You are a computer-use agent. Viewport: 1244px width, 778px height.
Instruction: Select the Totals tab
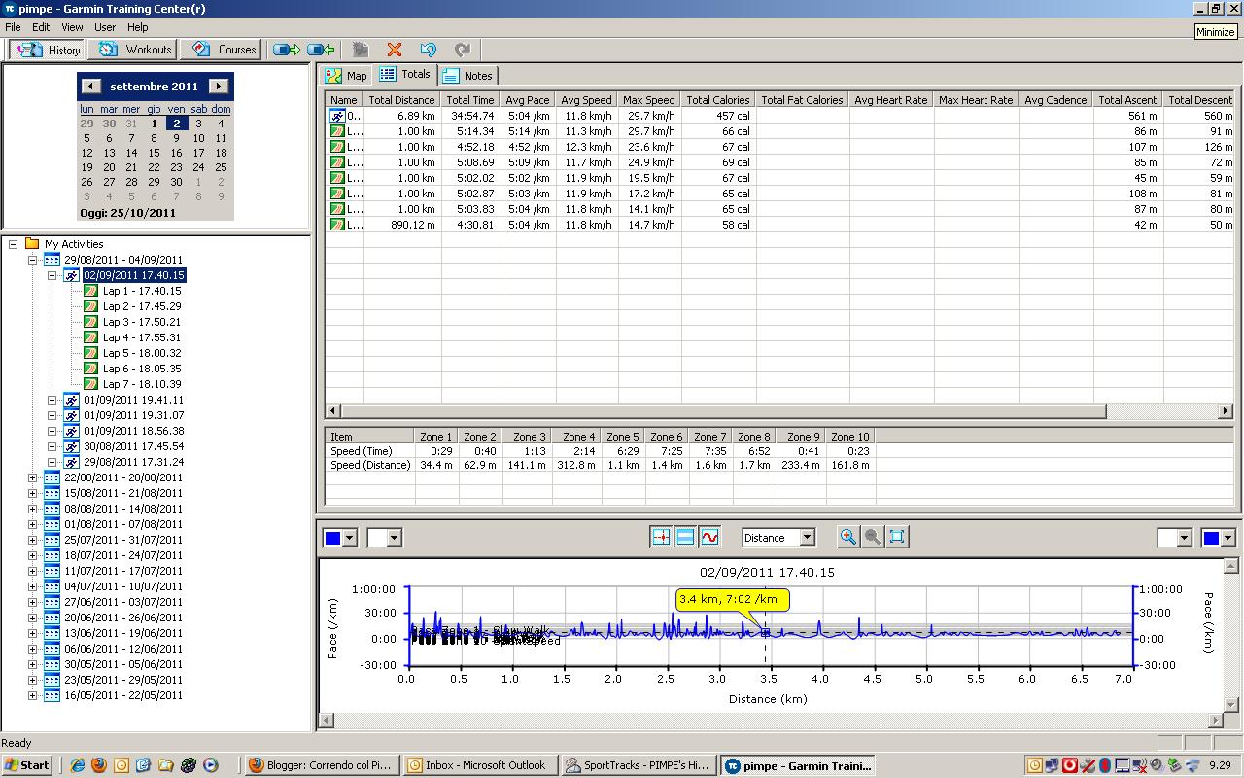(405, 74)
